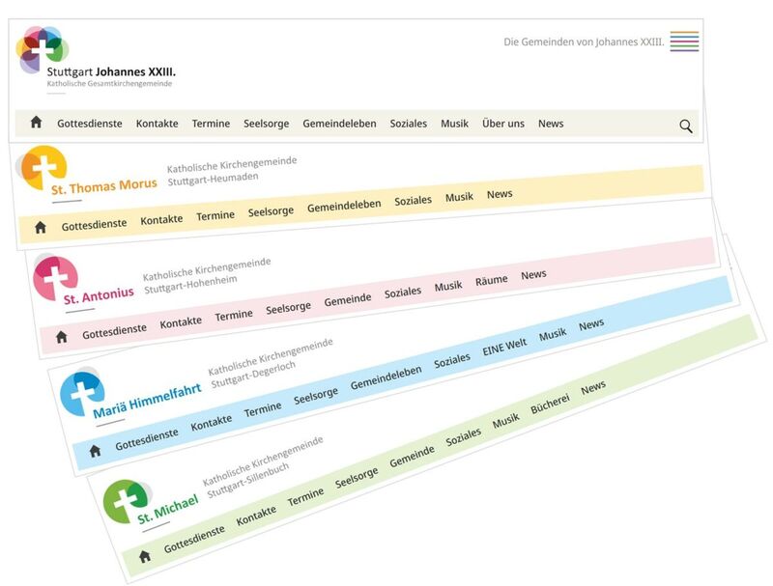Click Die Gemeinden von Johannes XXIII. link

(x=584, y=42)
